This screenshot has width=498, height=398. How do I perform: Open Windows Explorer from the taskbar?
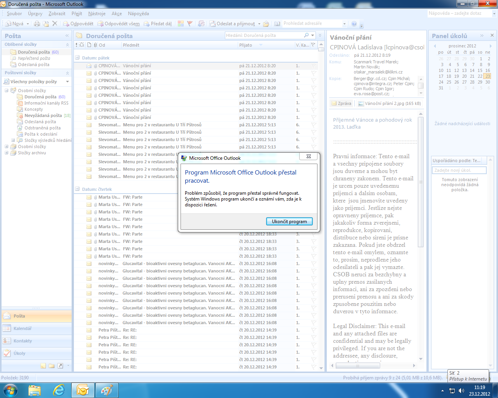pos(35,390)
